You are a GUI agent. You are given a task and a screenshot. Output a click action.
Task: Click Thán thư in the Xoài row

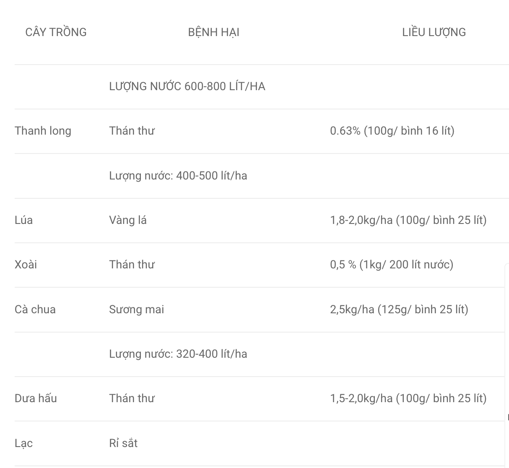point(132,265)
